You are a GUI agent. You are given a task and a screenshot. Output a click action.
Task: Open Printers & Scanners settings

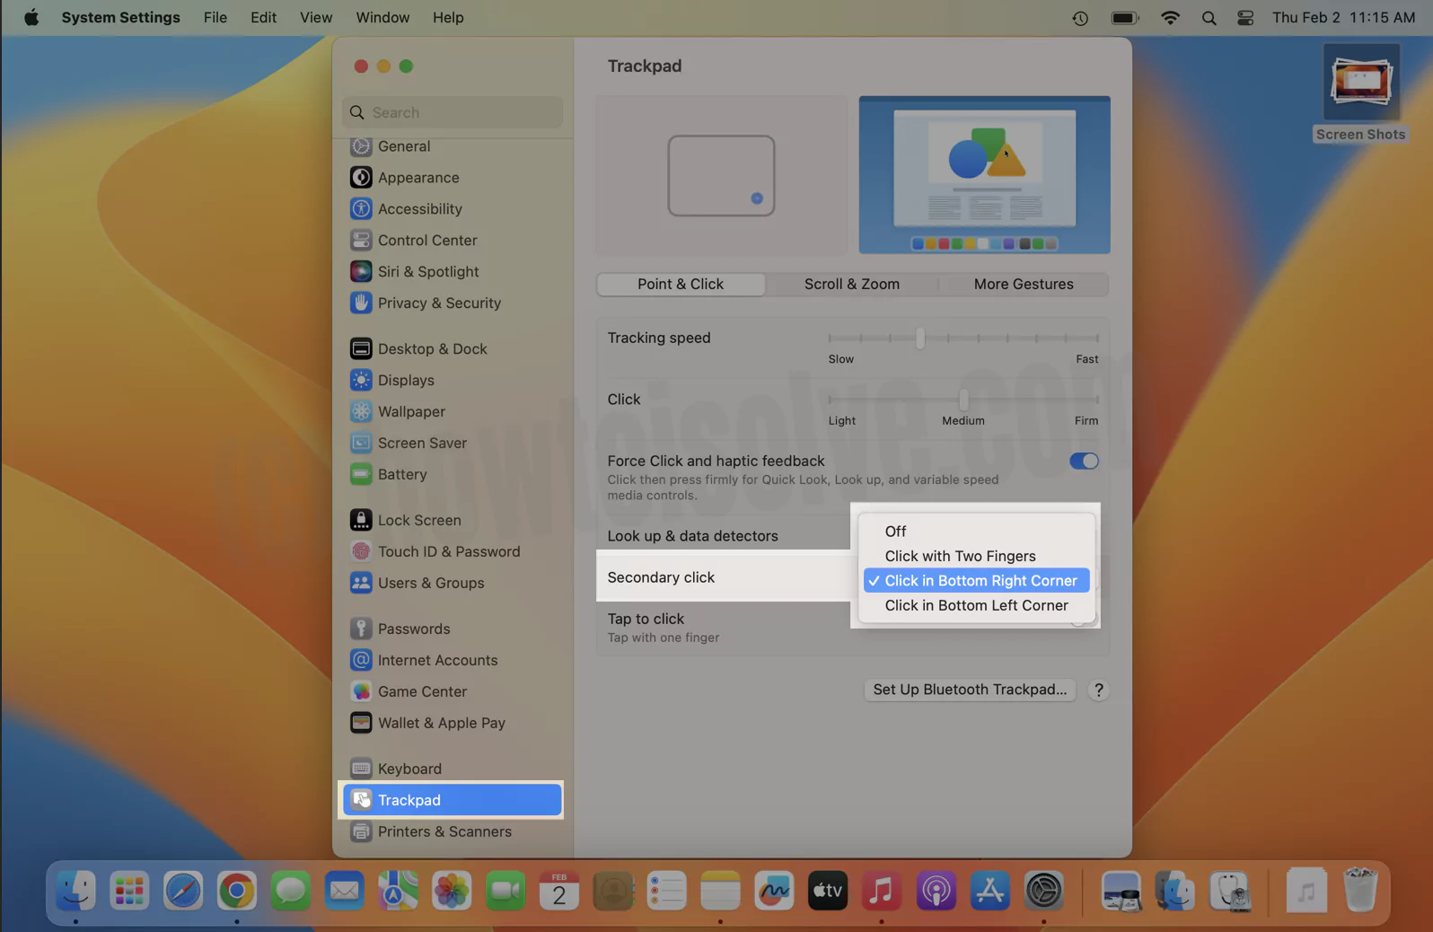point(453,832)
